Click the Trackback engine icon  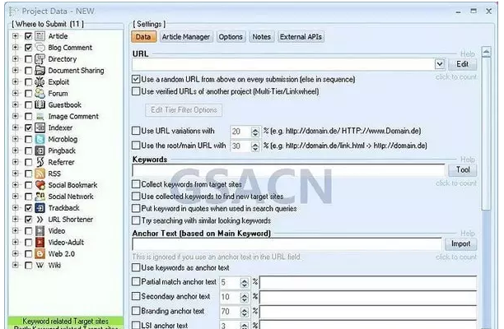click(40, 208)
